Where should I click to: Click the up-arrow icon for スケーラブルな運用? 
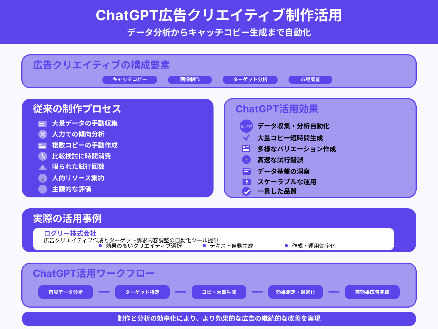(x=246, y=181)
